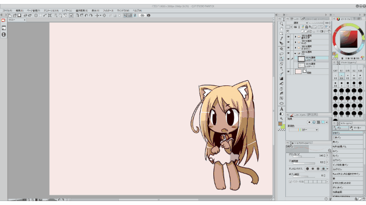The width and height of the screenshot is (366, 205).
Task: Select the Lasso selection tool
Action: pyautogui.click(x=281, y=54)
